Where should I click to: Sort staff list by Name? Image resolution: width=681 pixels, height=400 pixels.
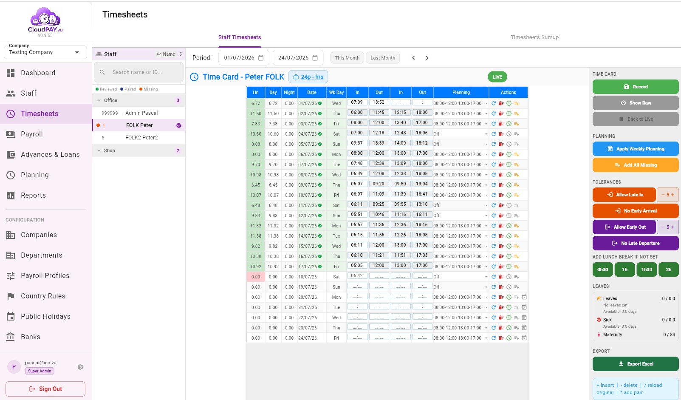[166, 54]
